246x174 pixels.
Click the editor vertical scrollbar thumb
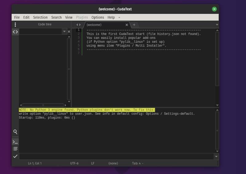217,59
